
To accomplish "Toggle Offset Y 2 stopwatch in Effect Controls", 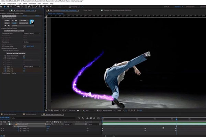I will pyautogui.click(x=5, y=71).
